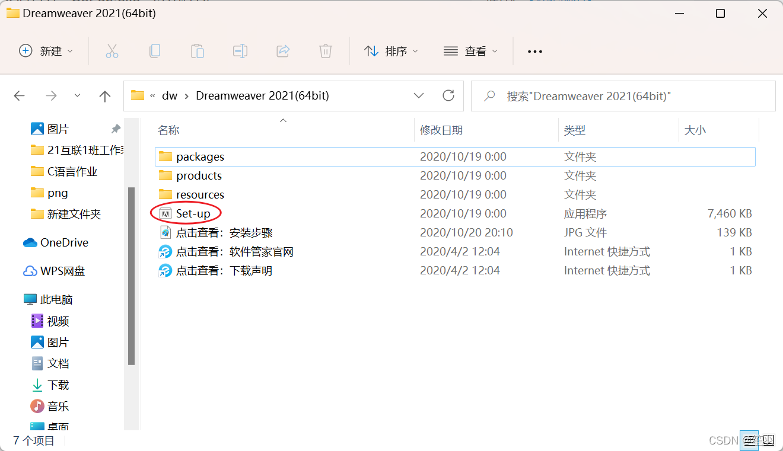Click the Share icon in toolbar
This screenshot has width=783, height=451.
click(283, 52)
